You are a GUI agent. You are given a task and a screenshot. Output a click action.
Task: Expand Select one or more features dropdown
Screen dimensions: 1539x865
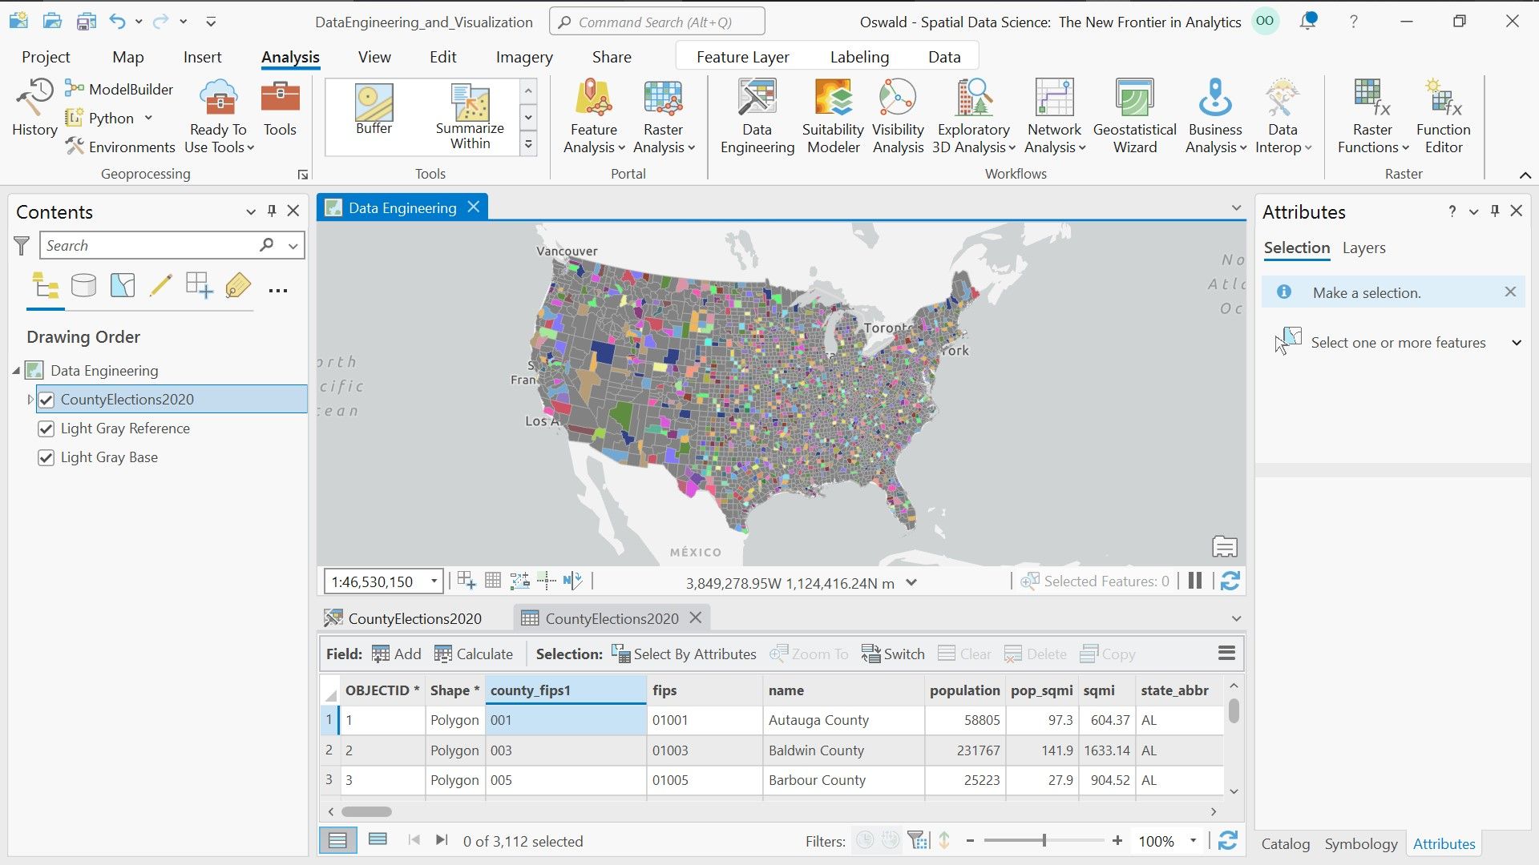point(1516,343)
